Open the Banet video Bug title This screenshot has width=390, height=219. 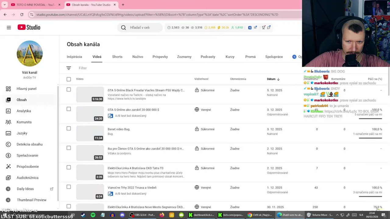click(x=119, y=129)
